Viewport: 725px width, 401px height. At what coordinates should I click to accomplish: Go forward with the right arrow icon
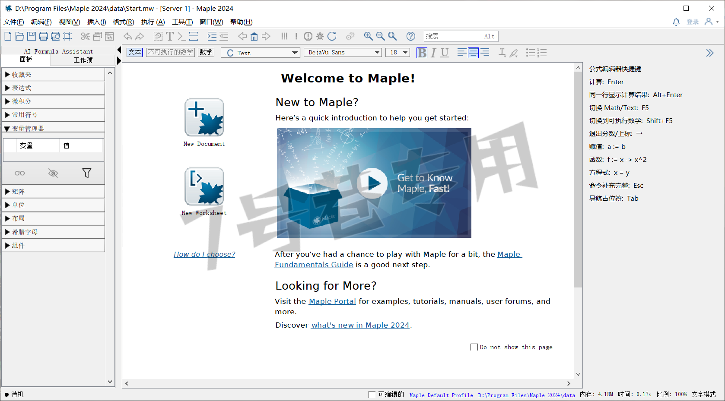click(266, 36)
